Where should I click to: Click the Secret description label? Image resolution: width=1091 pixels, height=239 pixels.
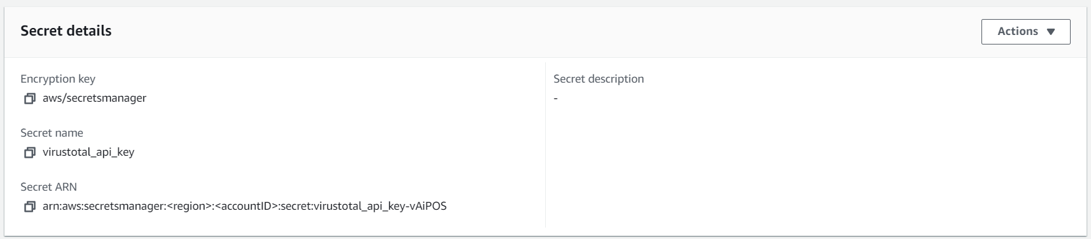tap(599, 79)
